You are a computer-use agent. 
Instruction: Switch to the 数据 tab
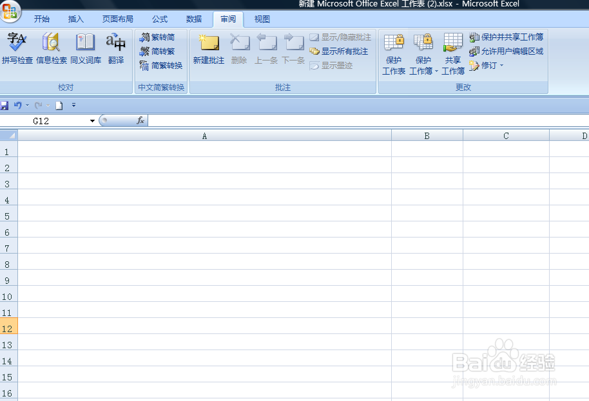194,19
